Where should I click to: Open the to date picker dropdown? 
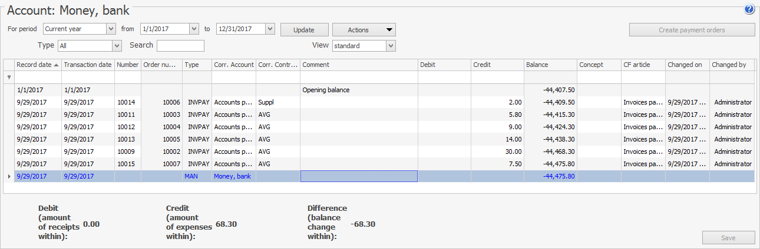(270, 29)
